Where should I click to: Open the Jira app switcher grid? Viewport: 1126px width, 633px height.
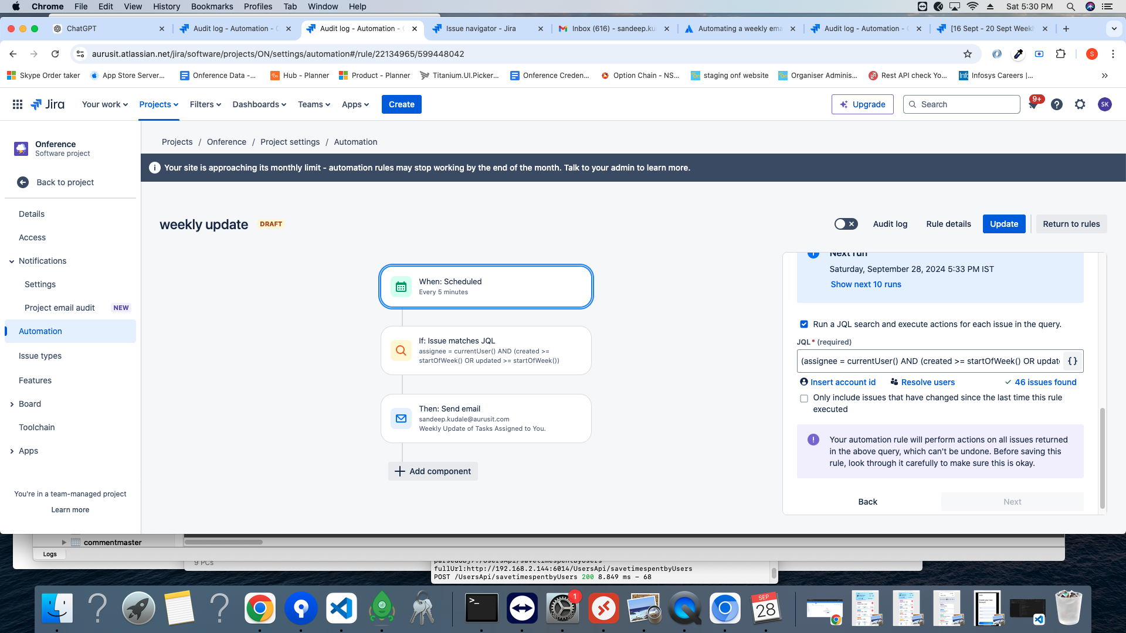point(17,104)
